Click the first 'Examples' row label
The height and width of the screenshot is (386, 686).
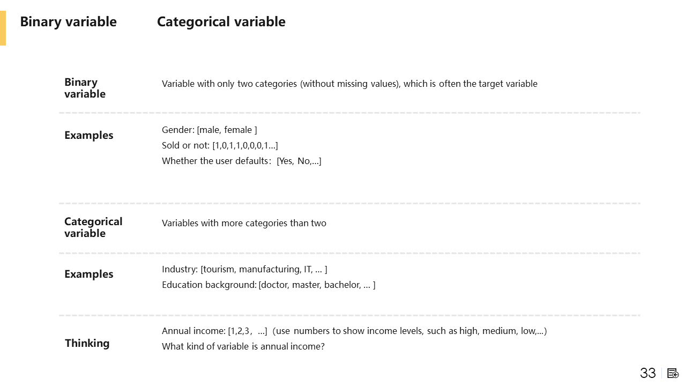click(88, 135)
